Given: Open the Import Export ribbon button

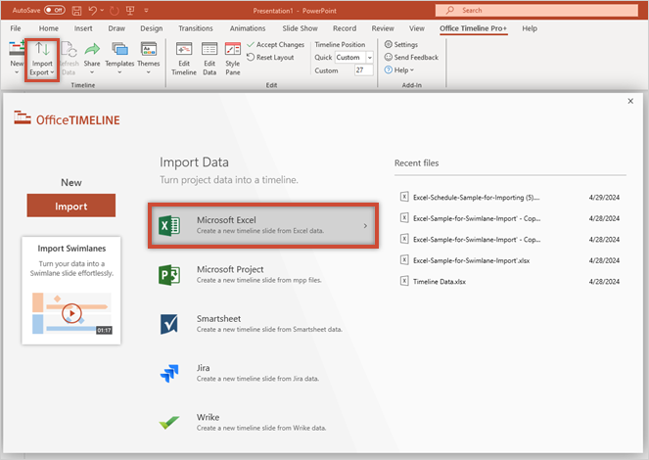Looking at the screenshot, I should pos(41,57).
